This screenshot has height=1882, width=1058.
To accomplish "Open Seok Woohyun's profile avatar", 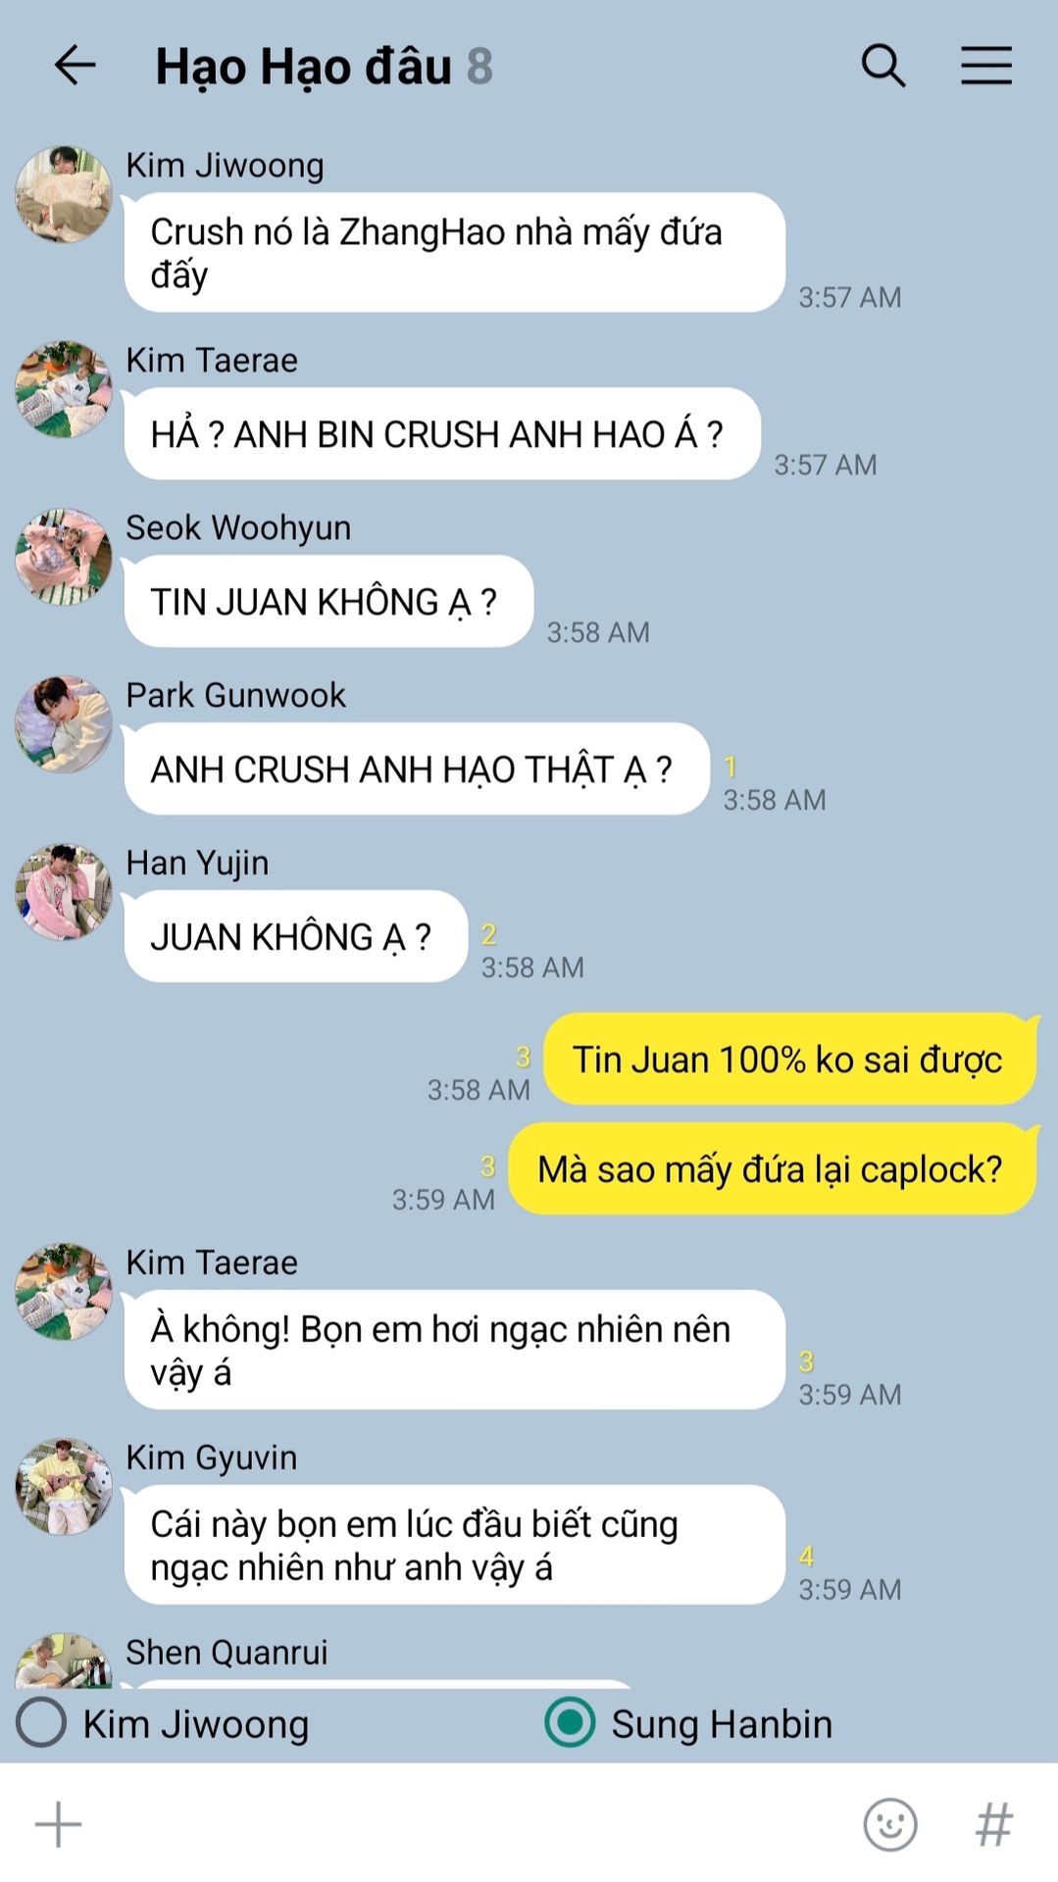I will click(64, 557).
